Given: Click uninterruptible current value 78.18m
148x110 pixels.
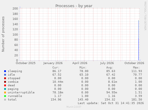Looking at the screenshot, I should (58, 93).
